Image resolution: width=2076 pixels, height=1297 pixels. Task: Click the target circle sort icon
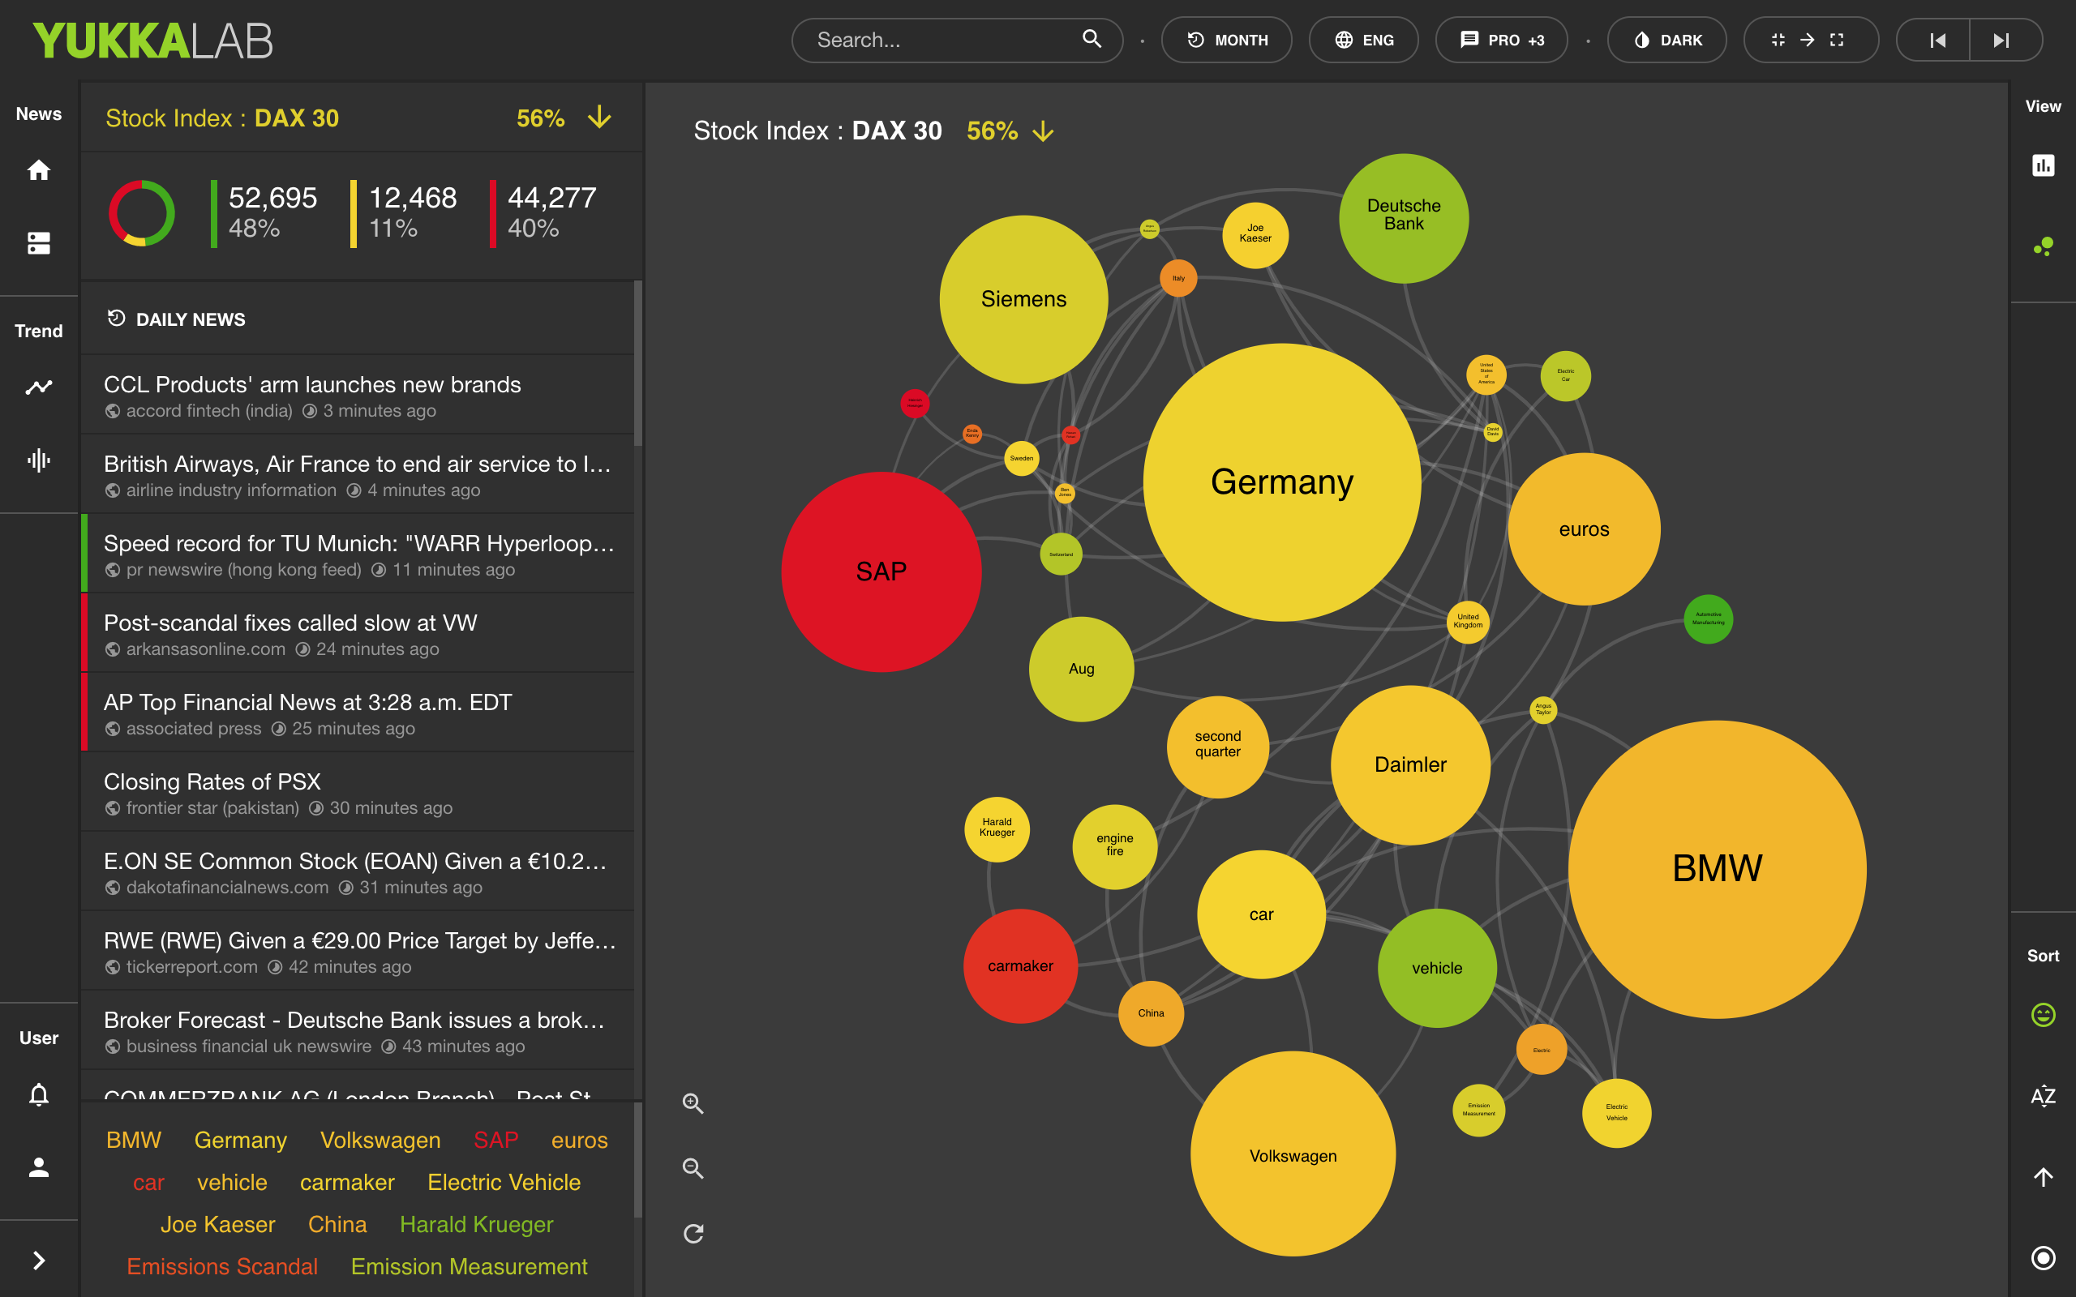(2043, 1257)
